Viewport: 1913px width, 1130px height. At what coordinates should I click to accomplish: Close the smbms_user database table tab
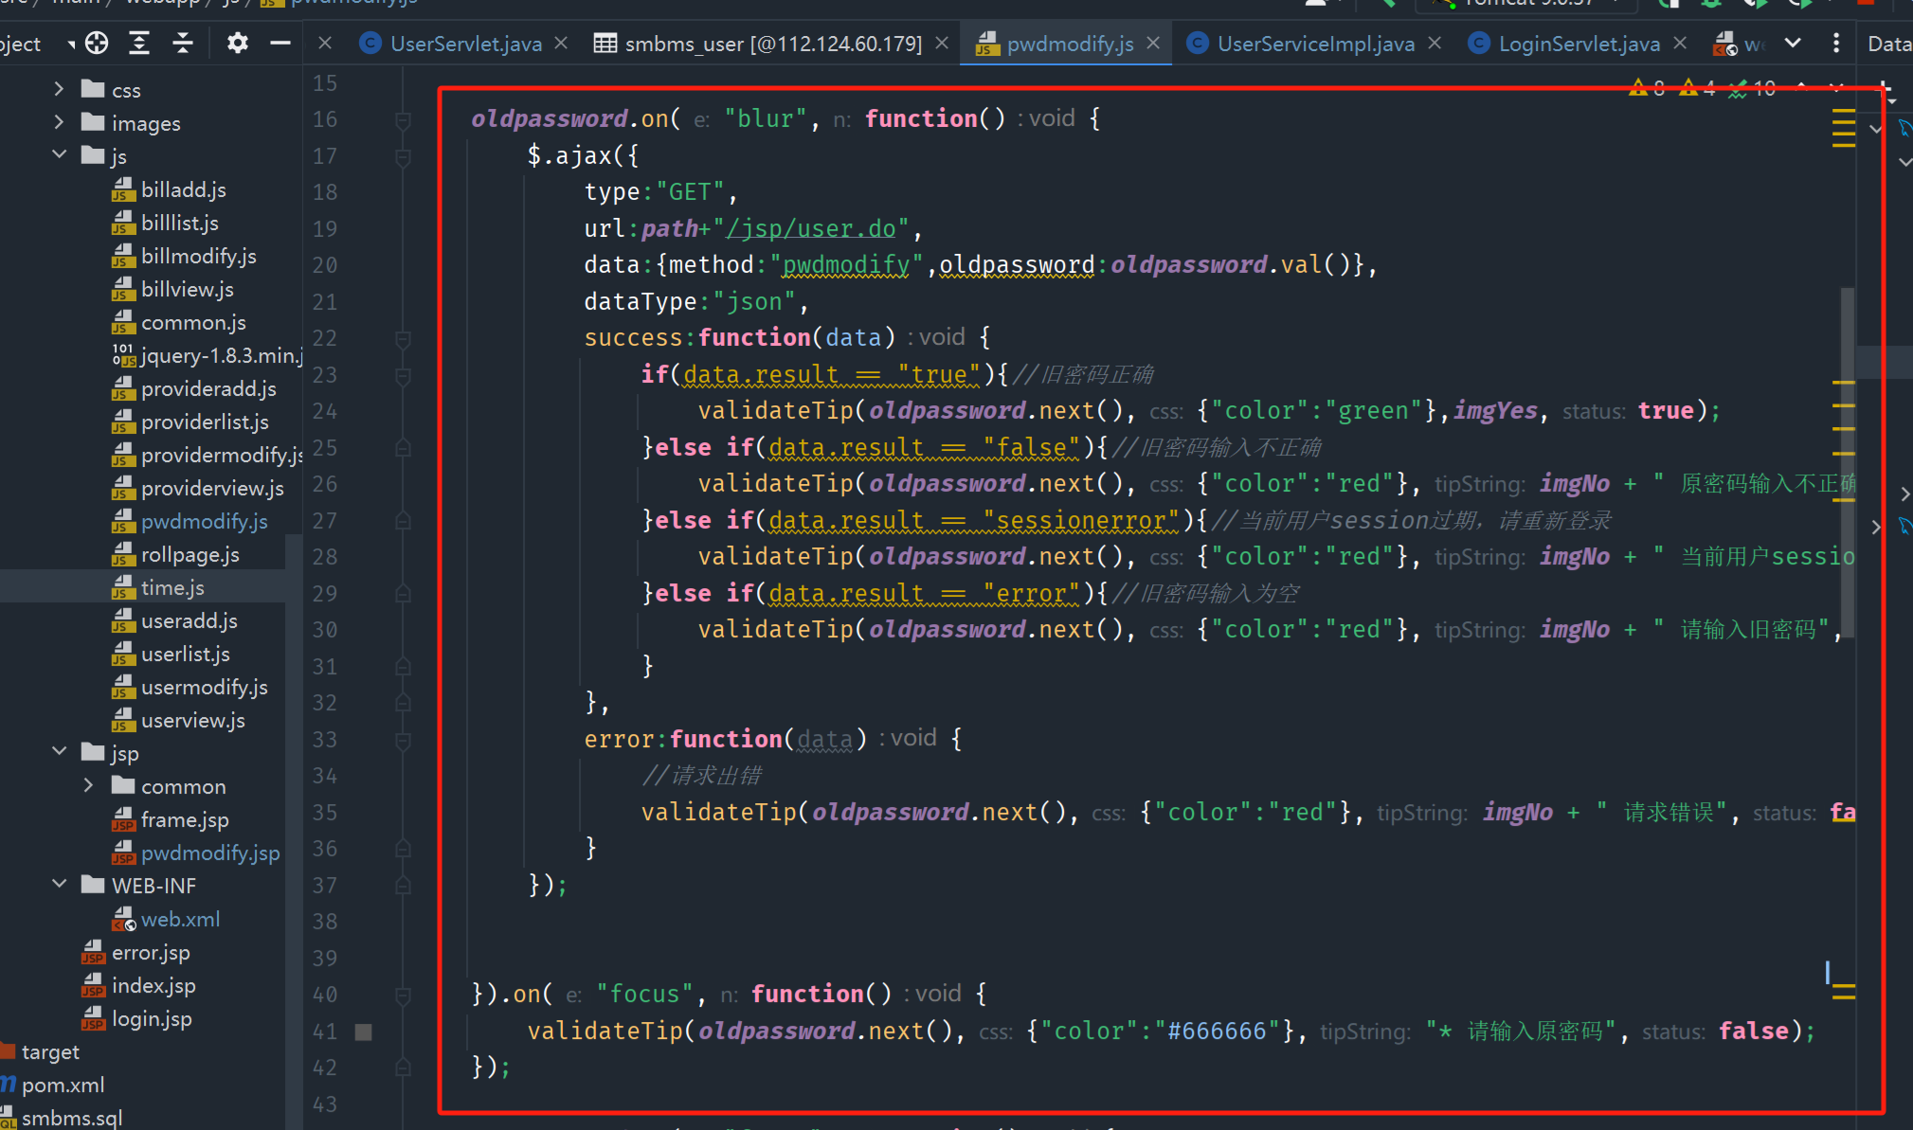click(942, 44)
